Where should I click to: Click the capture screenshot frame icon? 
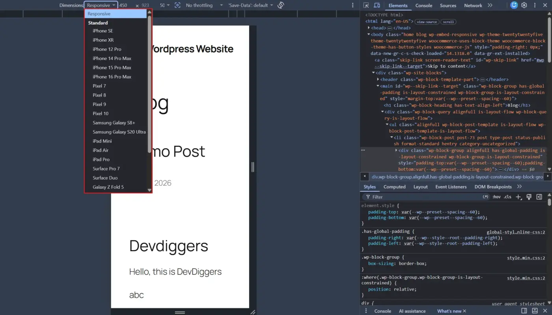pyautogui.click(x=177, y=5)
